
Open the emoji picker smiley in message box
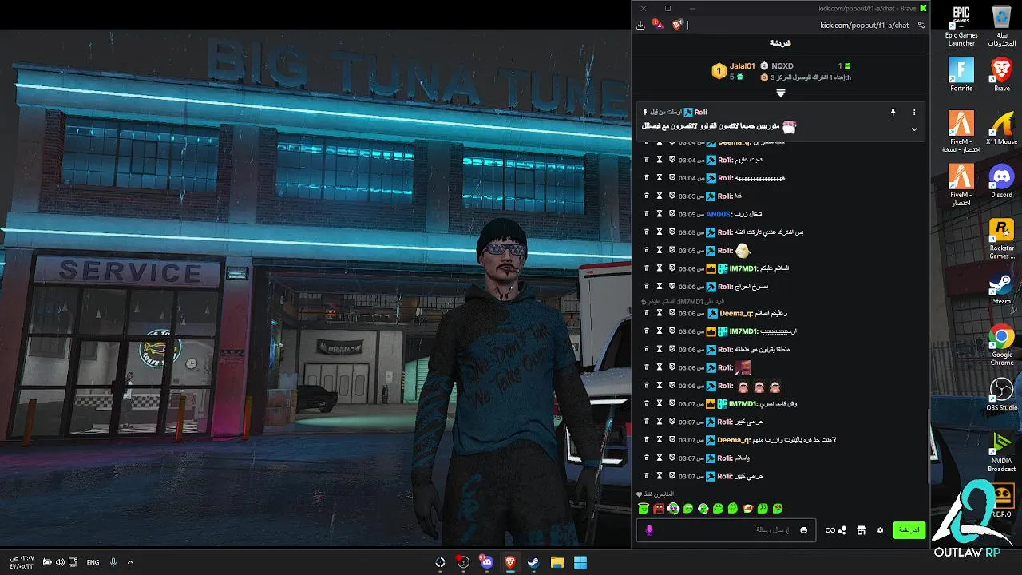pyautogui.click(x=803, y=529)
